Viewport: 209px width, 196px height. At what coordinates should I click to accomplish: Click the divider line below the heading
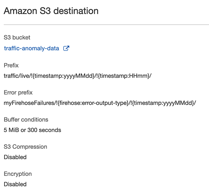point(106,25)
